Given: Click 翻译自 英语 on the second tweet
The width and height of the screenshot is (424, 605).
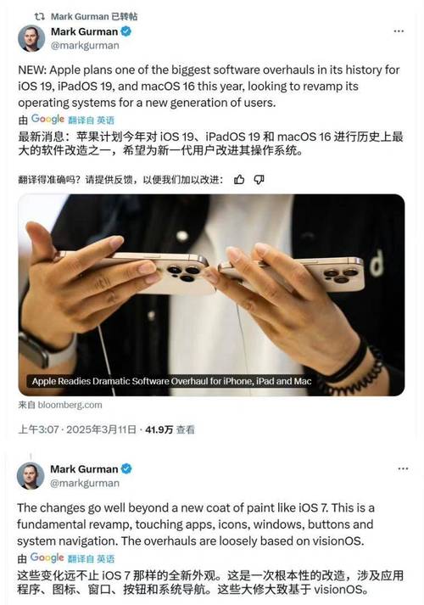Looking at the screenshot, I should pos(91,558).
